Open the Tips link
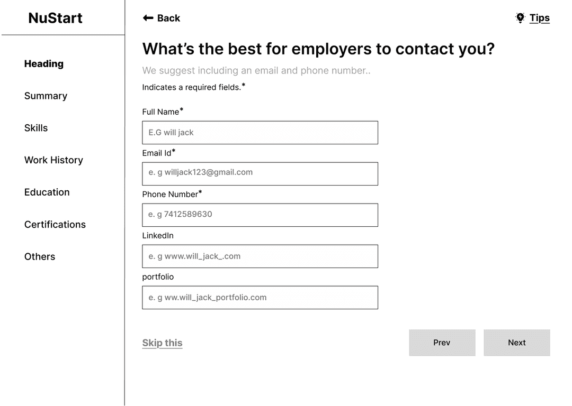Screen dimensions: 572x406 (540, 18)
